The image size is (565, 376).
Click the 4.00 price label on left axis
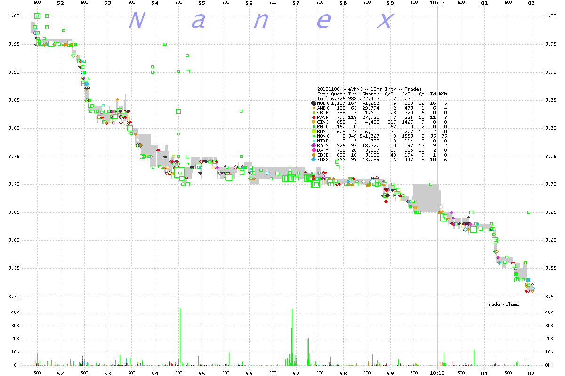point(14,16)
